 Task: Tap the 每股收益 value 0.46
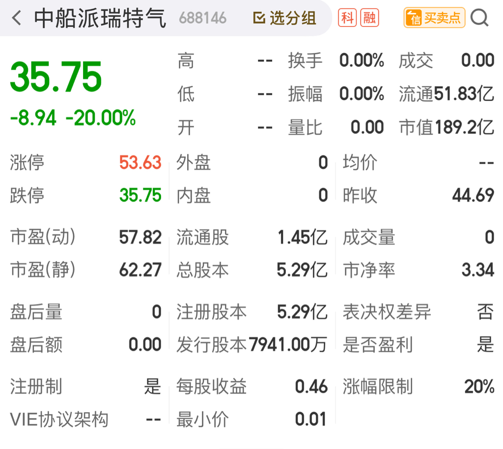point(311,387)
